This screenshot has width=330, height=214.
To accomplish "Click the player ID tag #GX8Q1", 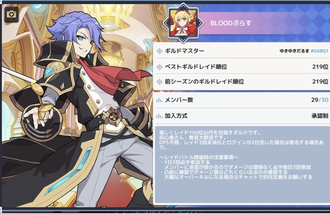I will tap(319, 51).
